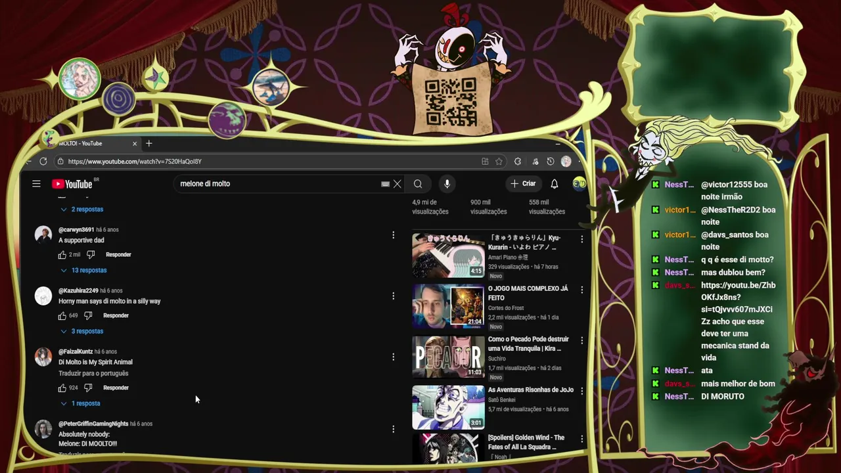Viewport: 841px width, 473px height.
Task: Open options menu for @FaizalKuntz comment
Action: tap(393, 357)
